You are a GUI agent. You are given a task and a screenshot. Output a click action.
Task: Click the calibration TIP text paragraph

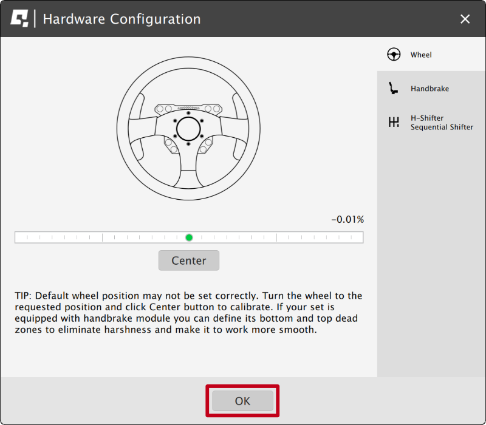(188, 312)
